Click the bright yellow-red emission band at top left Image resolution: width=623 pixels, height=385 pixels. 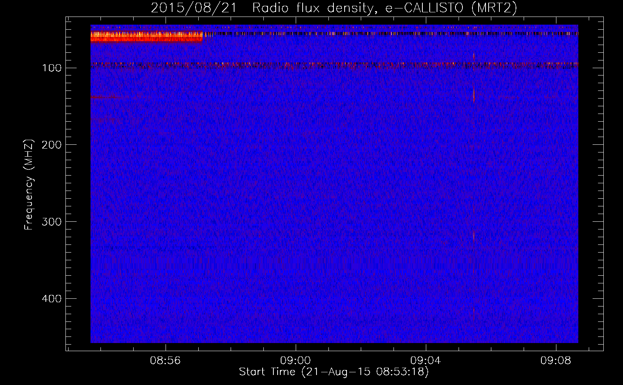pyautogui.click(x=146, y=37)
